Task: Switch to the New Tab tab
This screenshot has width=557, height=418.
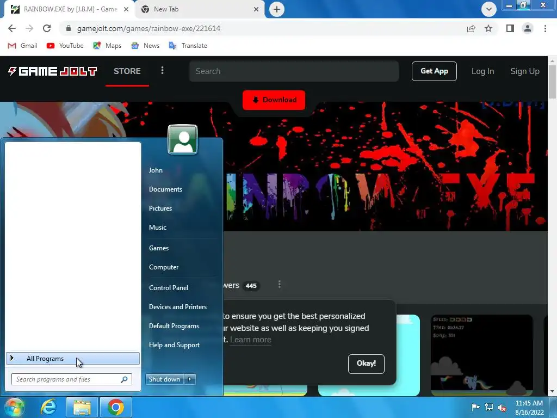Action: coord(200,9)
